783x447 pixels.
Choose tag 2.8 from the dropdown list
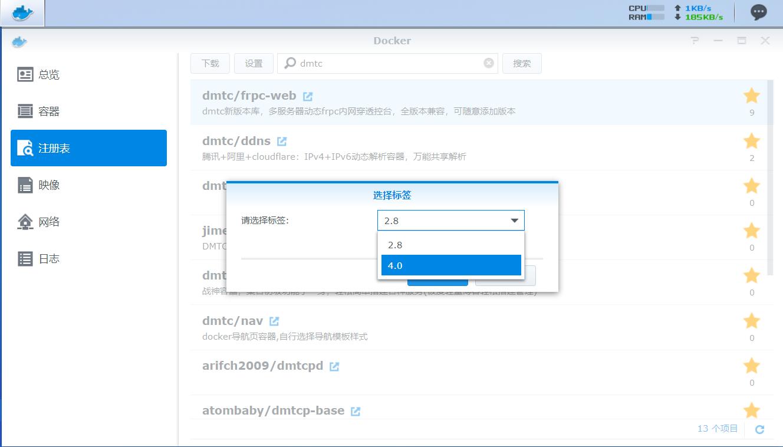pyautogui.click(x=451, y=245)
